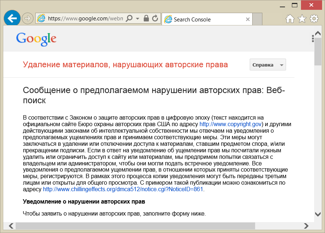Open the http://www.copyright.gov link
The image size is (325, 233).
click(230, 124)
